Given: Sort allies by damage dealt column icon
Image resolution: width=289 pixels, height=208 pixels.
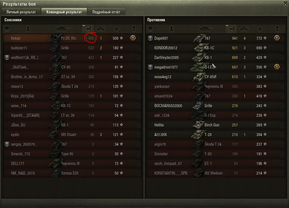Looking at the screenshot, I should tap(88, 29).
